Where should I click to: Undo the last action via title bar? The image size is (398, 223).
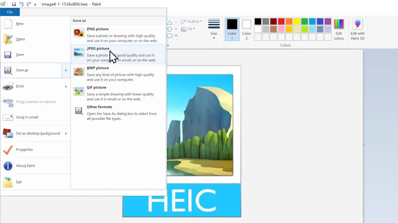(21, 4)
